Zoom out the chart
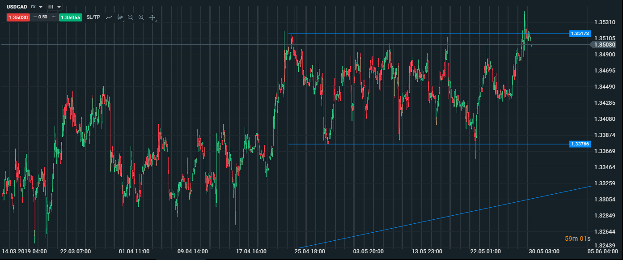 [131, 17]
